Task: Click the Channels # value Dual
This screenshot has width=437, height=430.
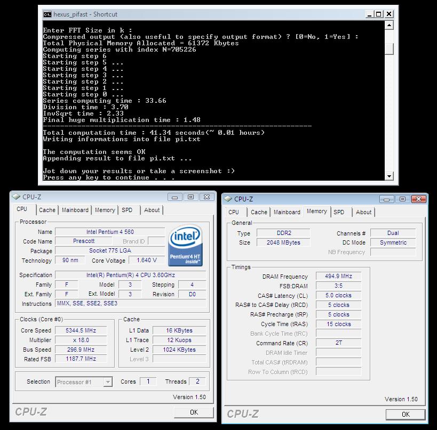Action: tap(393, 233)
